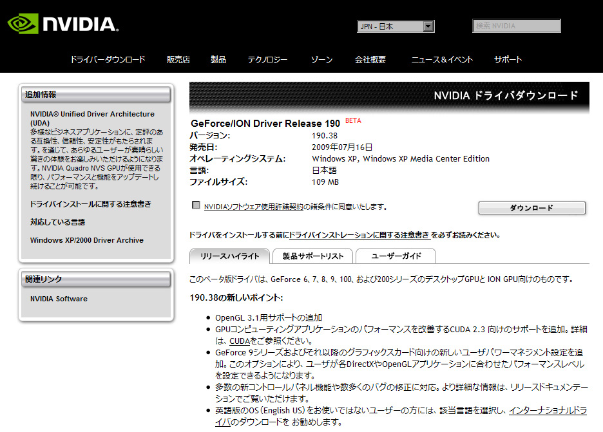Open NVIDIA Software related link

tap(59, 299)
